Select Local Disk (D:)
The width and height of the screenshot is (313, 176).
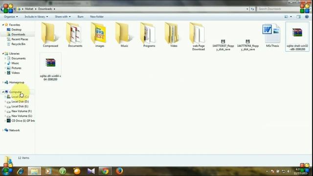20,101
